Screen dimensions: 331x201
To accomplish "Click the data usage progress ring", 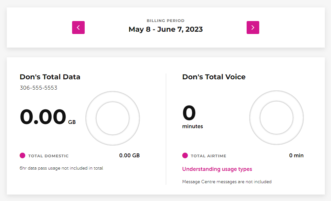I will click(x=112, y=118).
